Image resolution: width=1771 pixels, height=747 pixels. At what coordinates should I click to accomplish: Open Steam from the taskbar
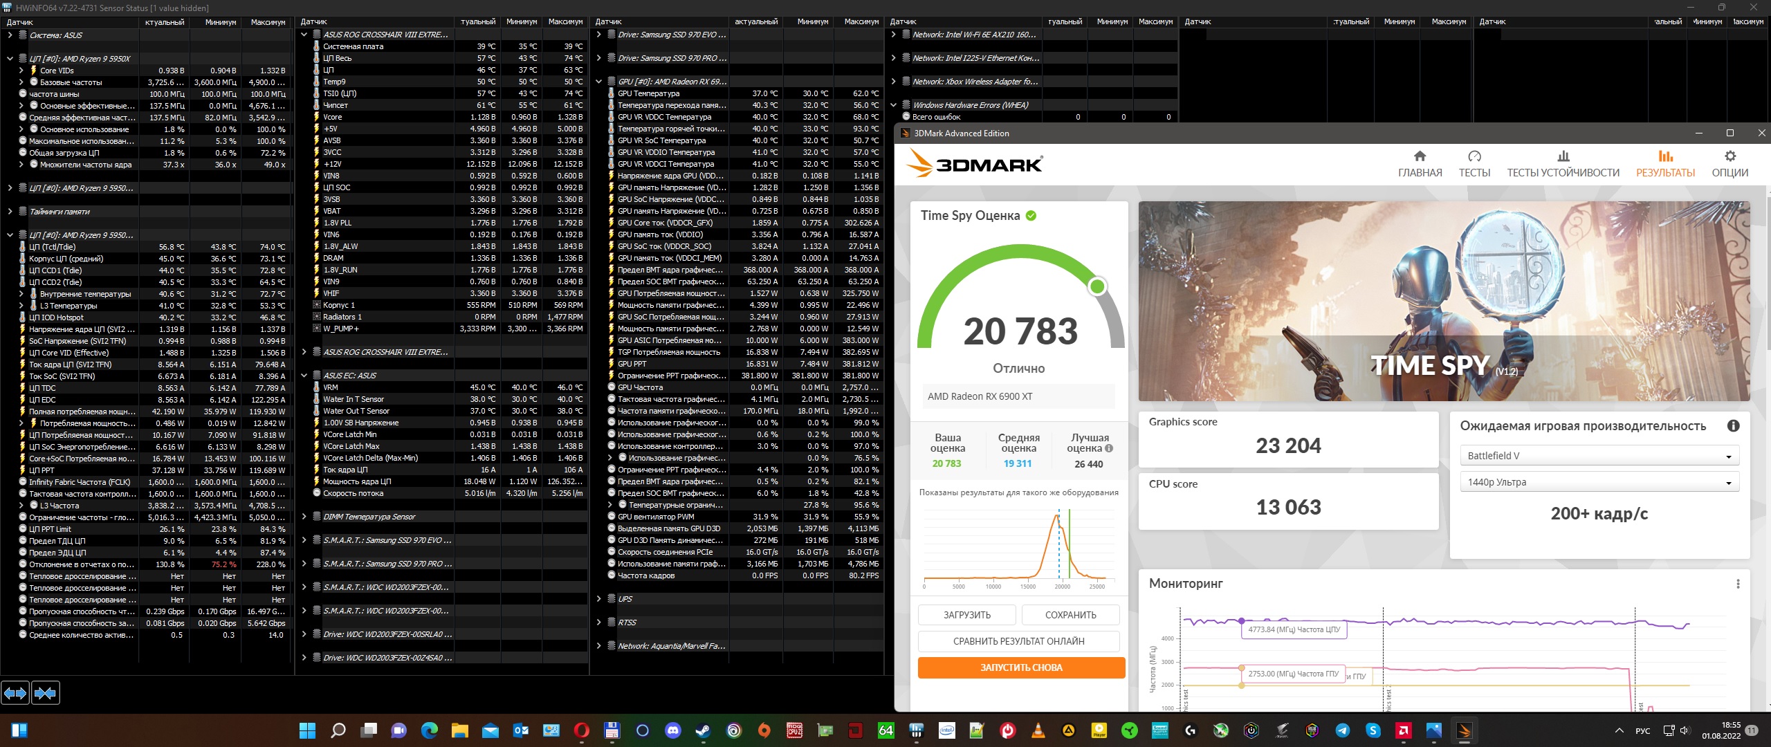tap(703, 730)
